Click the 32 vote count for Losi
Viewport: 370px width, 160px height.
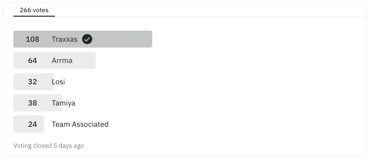pos(33,82)
